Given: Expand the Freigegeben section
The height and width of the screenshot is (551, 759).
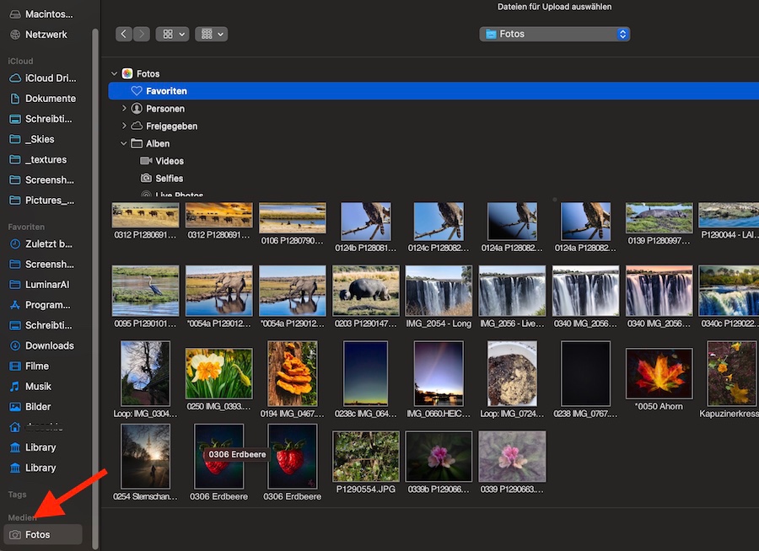Looking at the screenshot, I should click(x=124, y=126).
